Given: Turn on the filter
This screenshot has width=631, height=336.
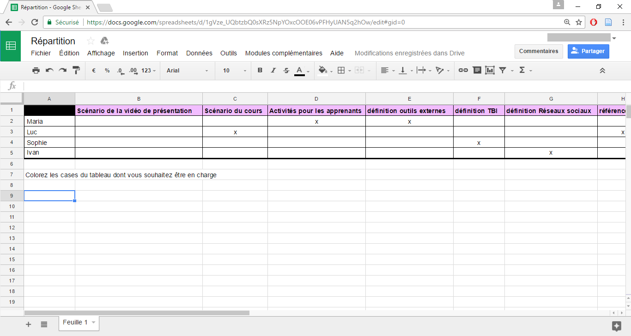Looking at the screenshot, I should coord(503,71).
